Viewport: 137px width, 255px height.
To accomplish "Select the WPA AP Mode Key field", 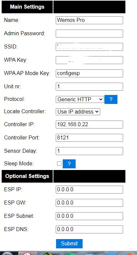I will 89,73.
